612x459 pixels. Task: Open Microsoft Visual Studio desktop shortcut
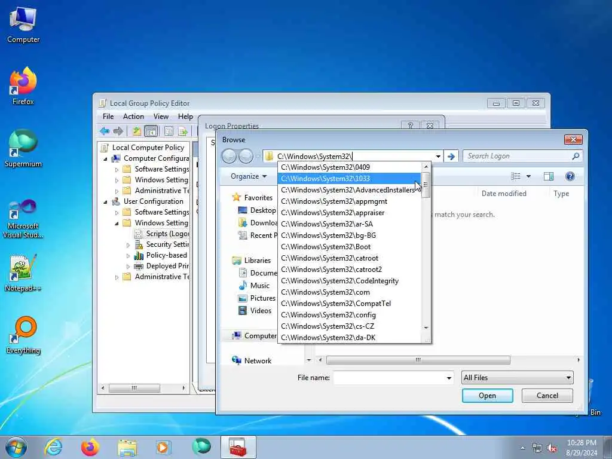point(23,219)
